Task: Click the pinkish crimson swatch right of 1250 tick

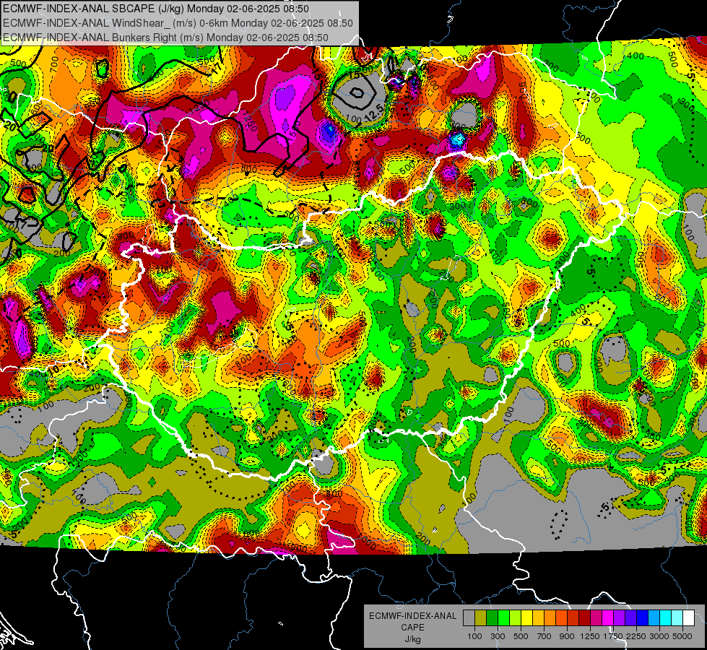Action: (596, 618)
